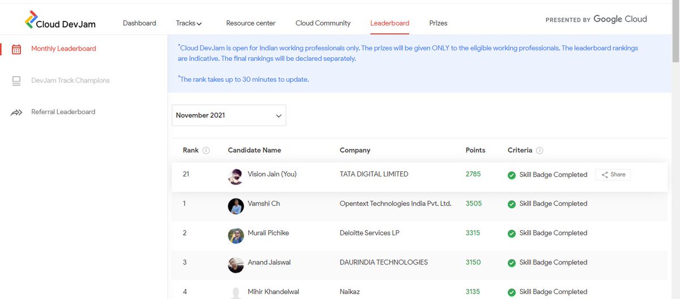Click info icon next to Criteria header
The image size is (680, 299).
click(539, 150)
